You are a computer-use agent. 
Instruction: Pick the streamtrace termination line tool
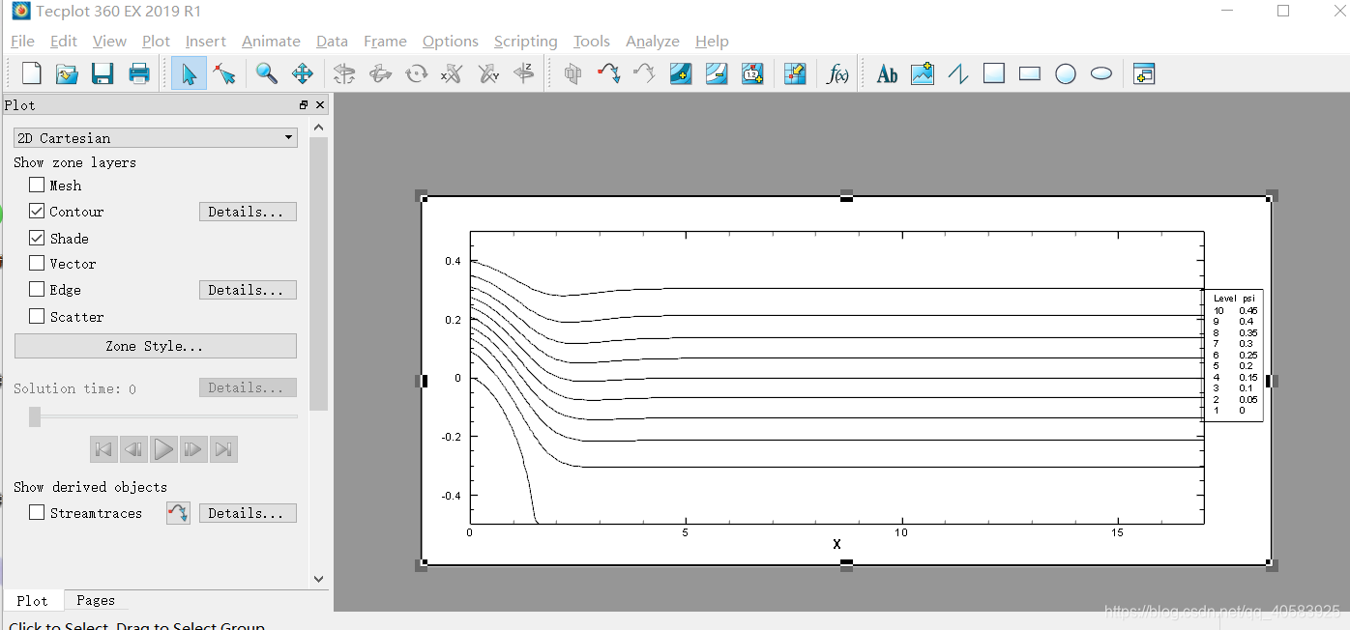tap(644, 73)
